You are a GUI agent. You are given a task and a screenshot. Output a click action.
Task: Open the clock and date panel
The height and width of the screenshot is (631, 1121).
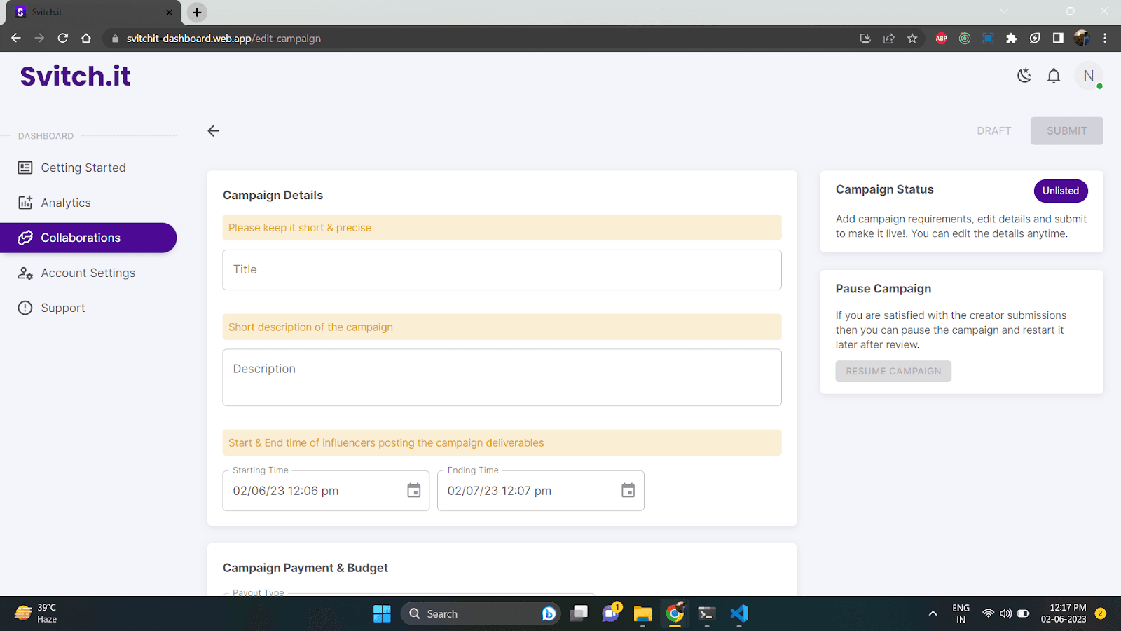(x=1064, y=613)
